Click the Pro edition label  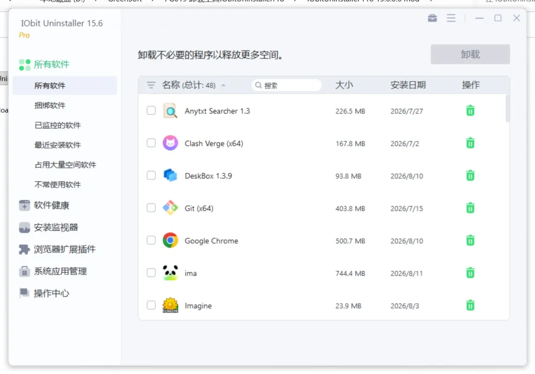24,35
